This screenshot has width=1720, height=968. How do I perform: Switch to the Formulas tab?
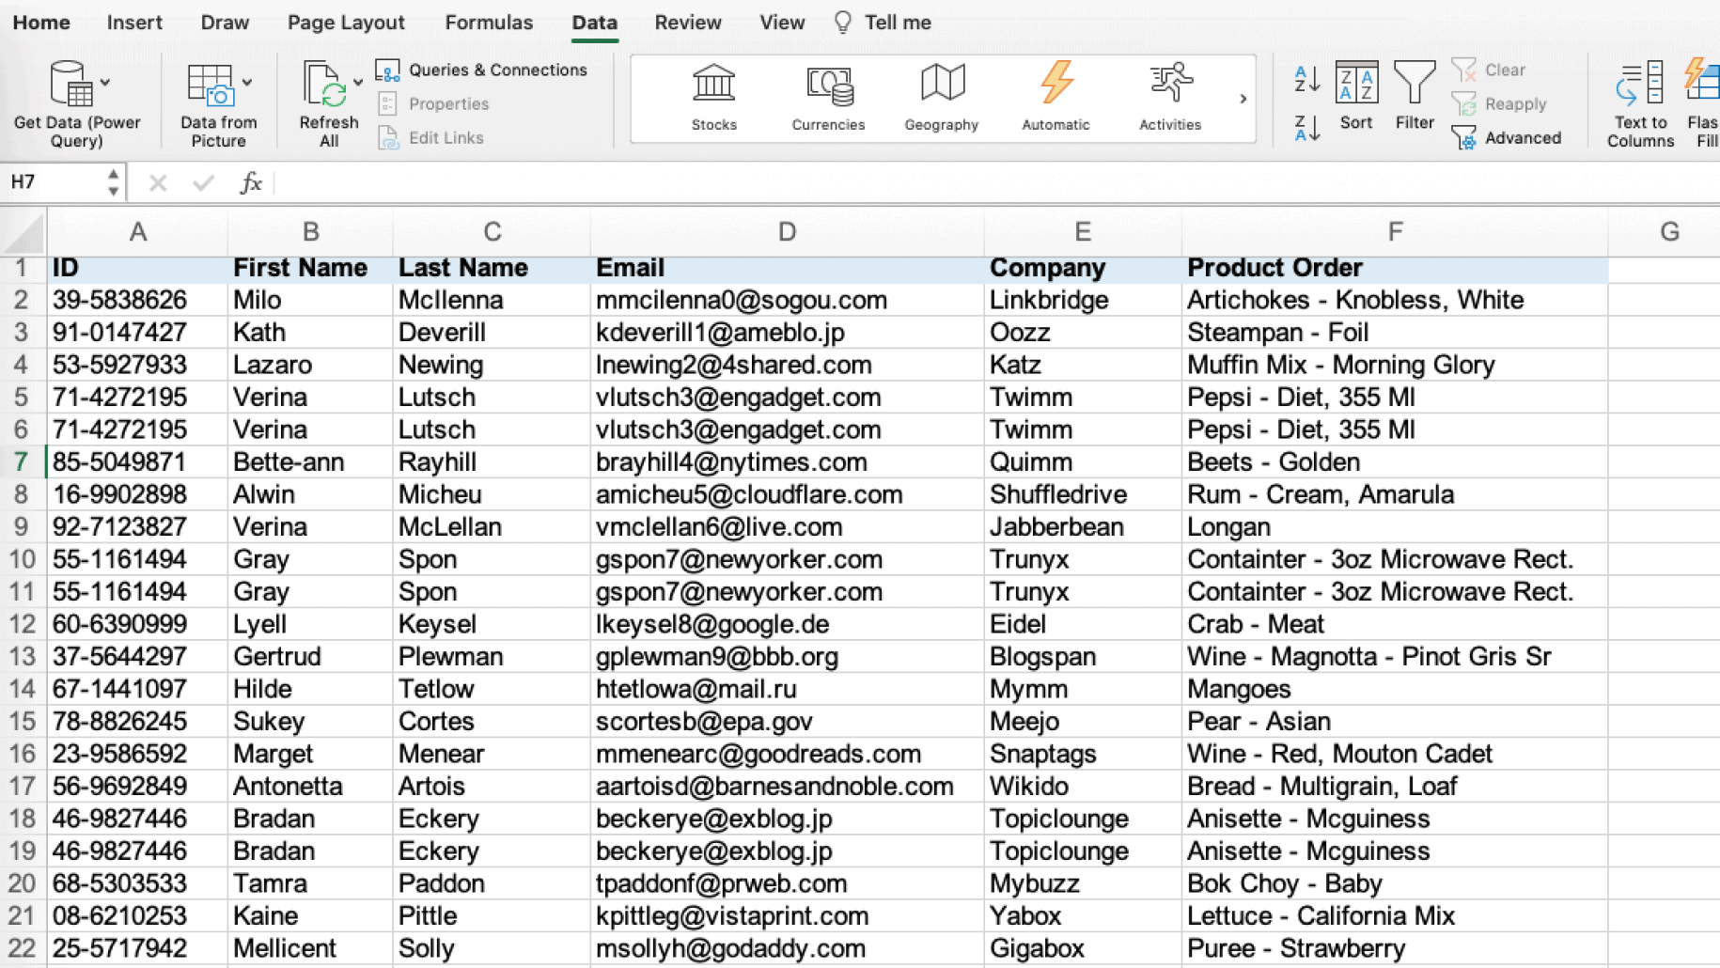click(488, 22)
